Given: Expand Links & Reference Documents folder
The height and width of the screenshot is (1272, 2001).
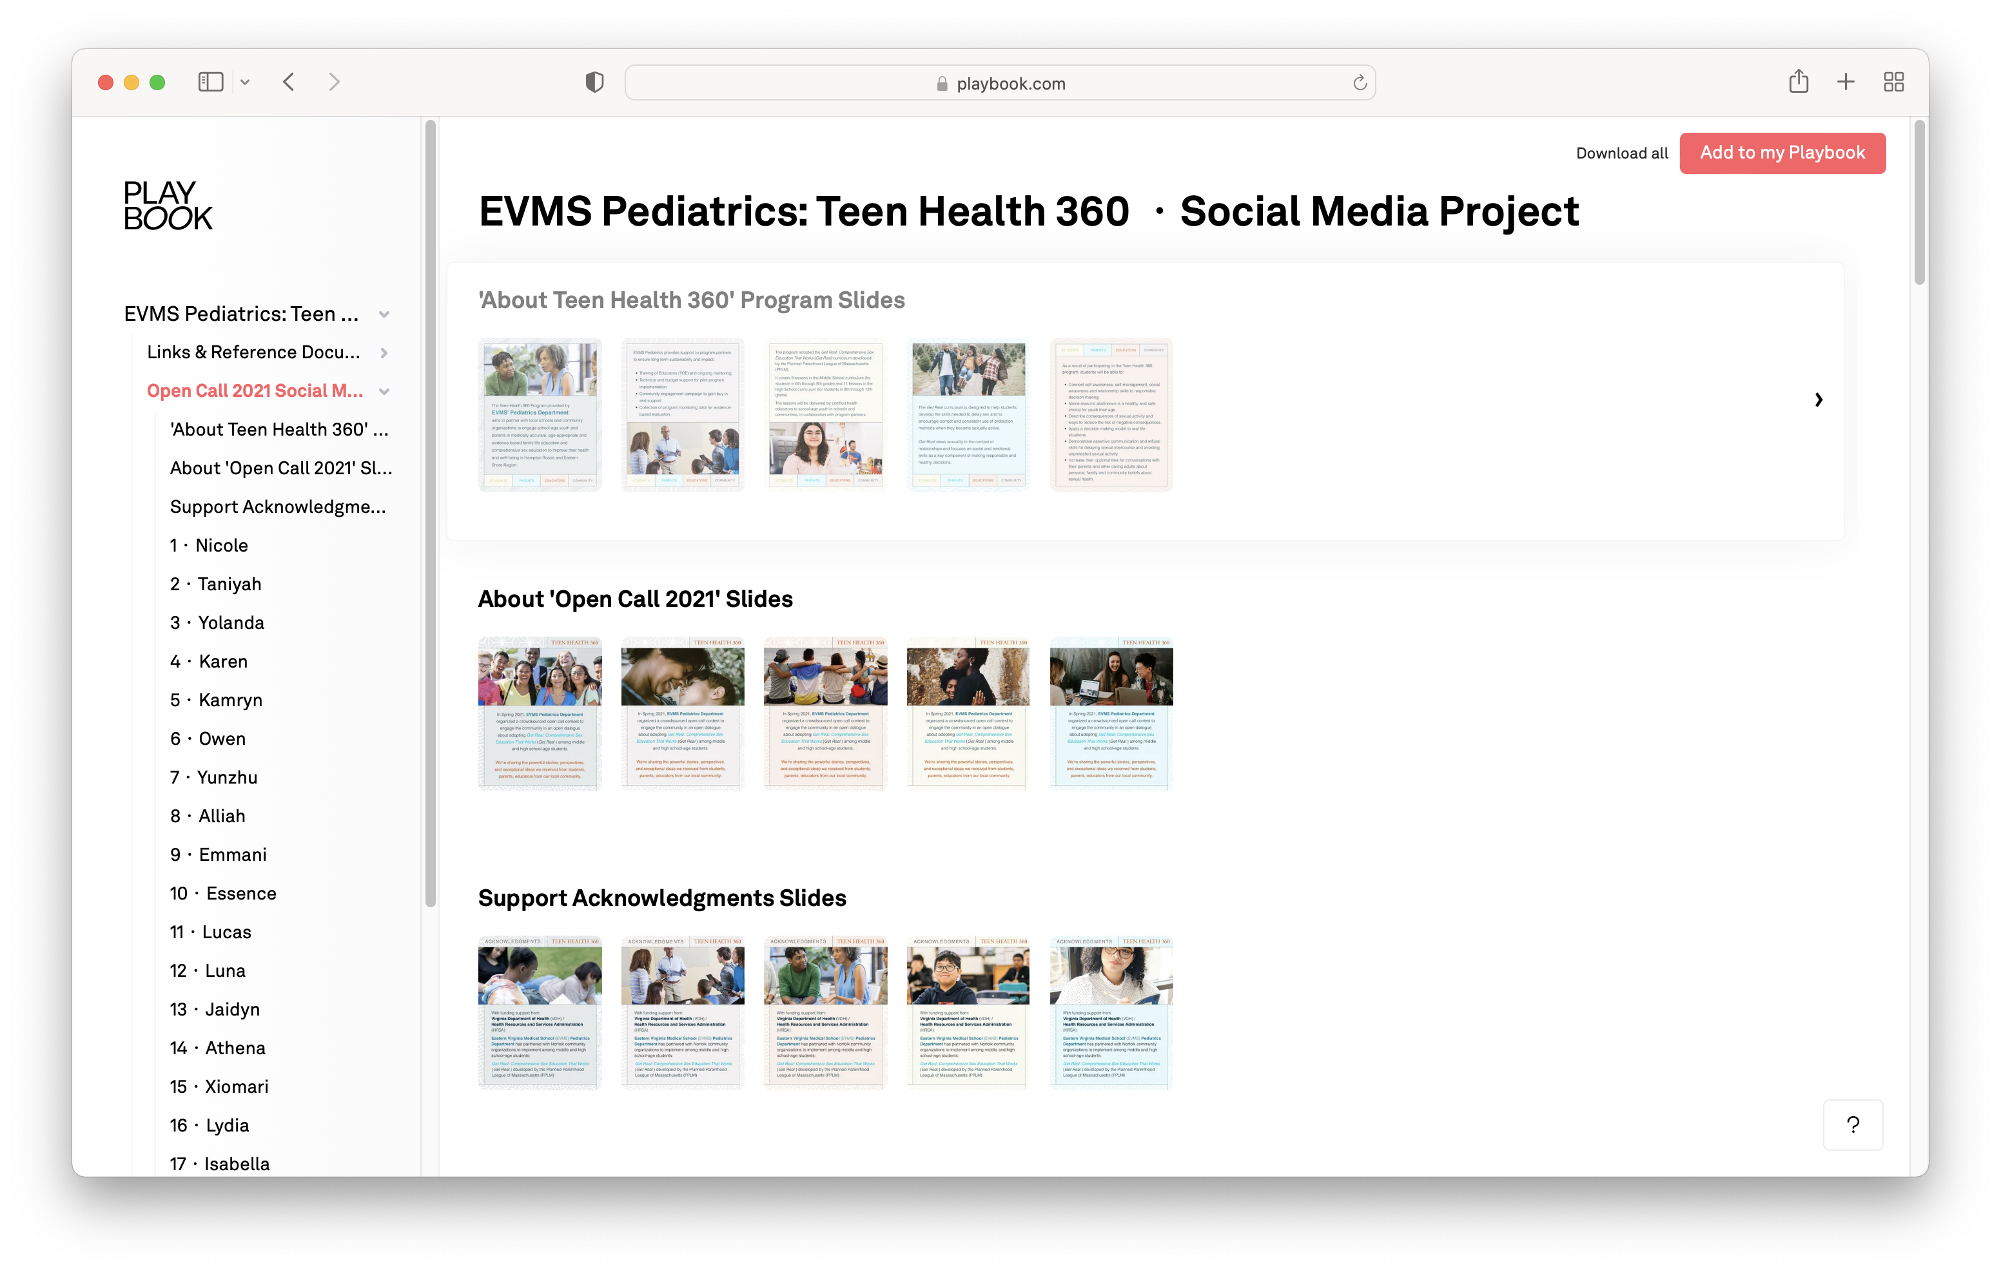Looking at the screenshot, I should point(384,352).
